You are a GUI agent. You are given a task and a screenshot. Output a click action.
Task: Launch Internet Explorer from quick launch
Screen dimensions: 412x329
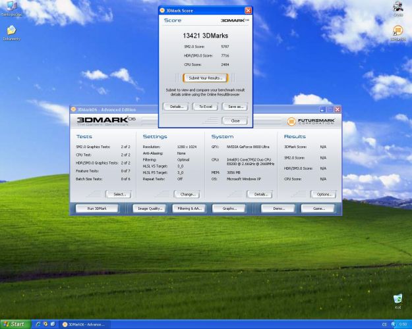click(x=38, y=324)
